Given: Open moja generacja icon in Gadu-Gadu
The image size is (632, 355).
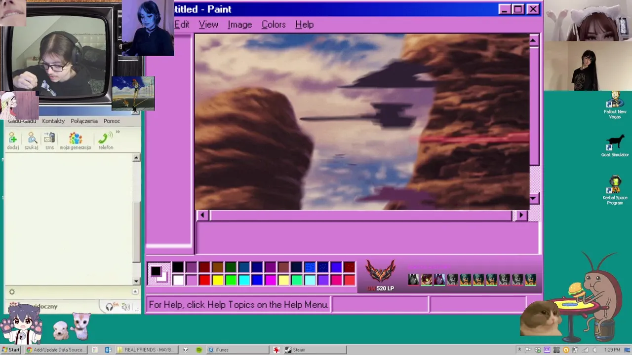Looking at the screenshot, I should 76,141.
